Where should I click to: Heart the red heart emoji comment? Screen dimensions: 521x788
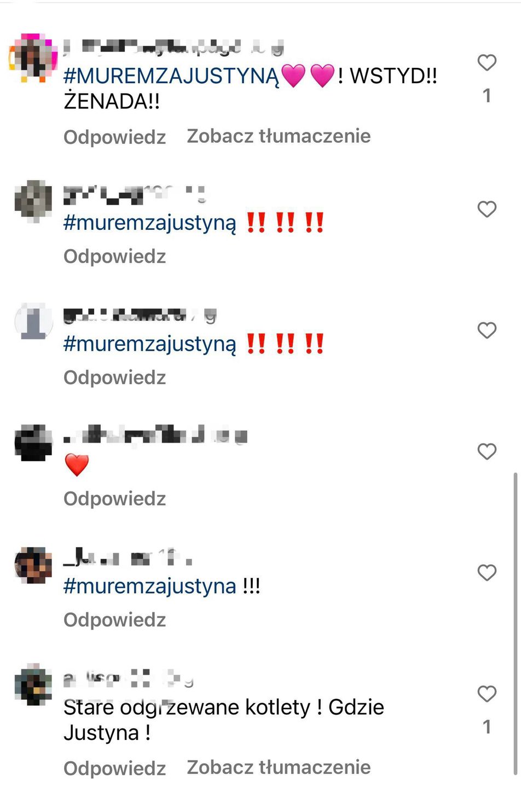click(487, 451)
